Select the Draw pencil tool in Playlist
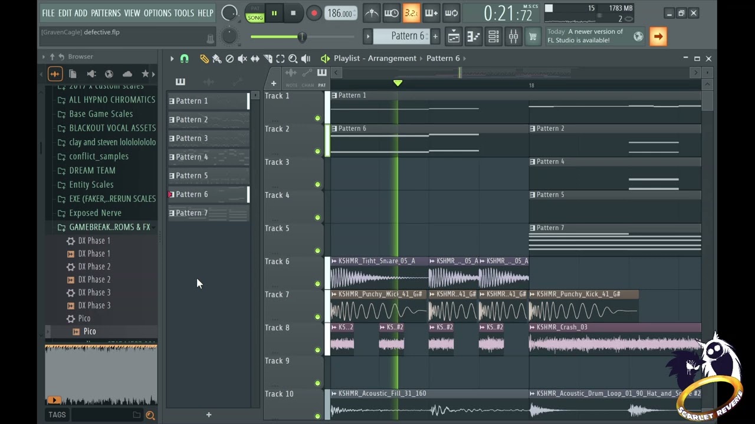Screen dimensions: 755x424 [x=204, y=58]
